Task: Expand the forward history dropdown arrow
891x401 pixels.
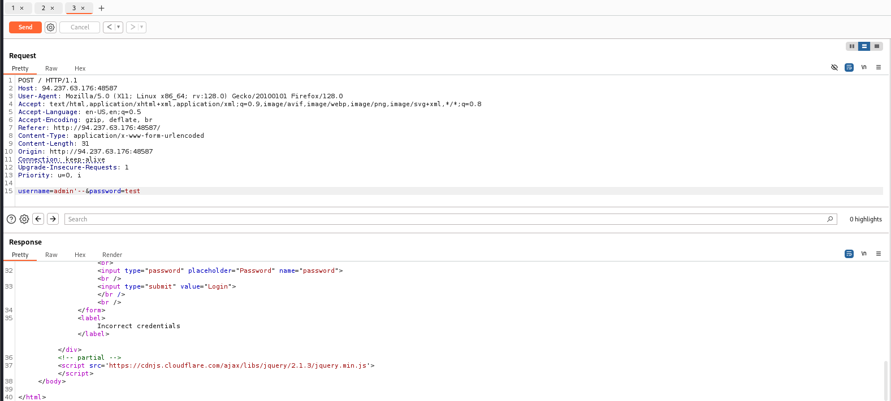Action: click(141, 27)
